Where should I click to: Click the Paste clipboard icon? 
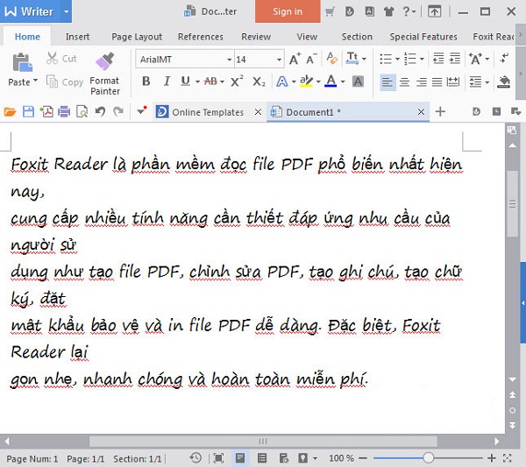point(22,62)
